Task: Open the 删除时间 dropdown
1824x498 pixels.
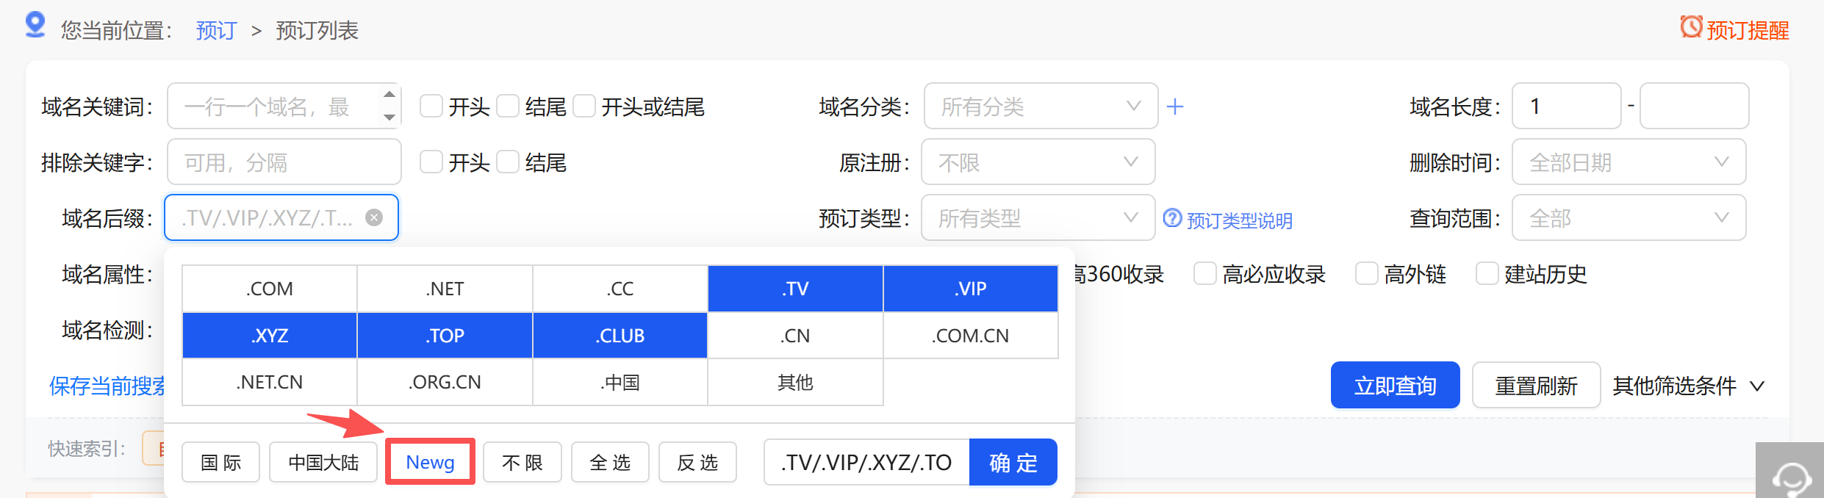Action: [x=1629, y=162]
